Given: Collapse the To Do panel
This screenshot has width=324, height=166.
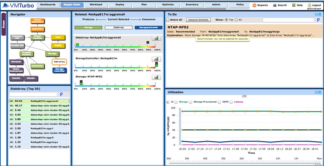Looking at the screenshot, I should (316, 15).
